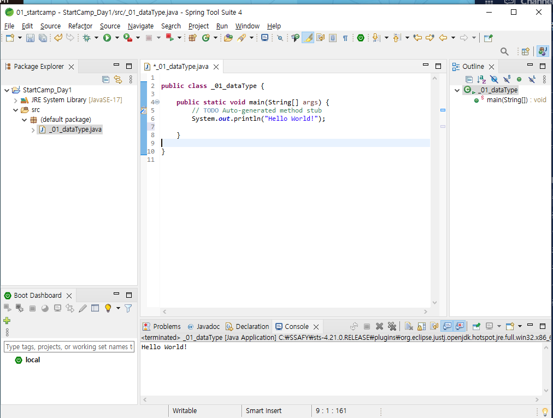Collapse the main method fold marker
This screenshot has height=418, width=553.
pyautogui.click(x=157, y=102)
